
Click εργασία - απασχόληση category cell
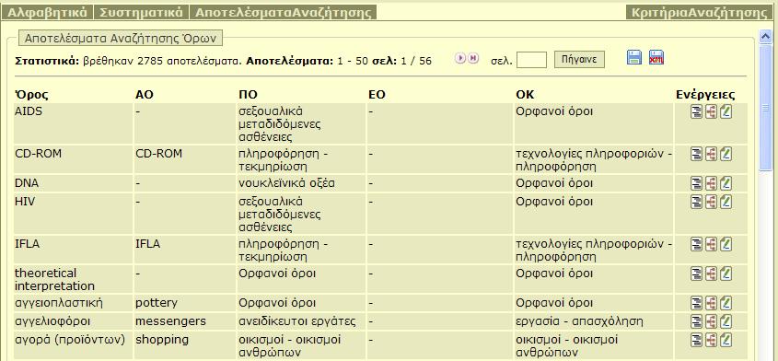tap(579, 321)
